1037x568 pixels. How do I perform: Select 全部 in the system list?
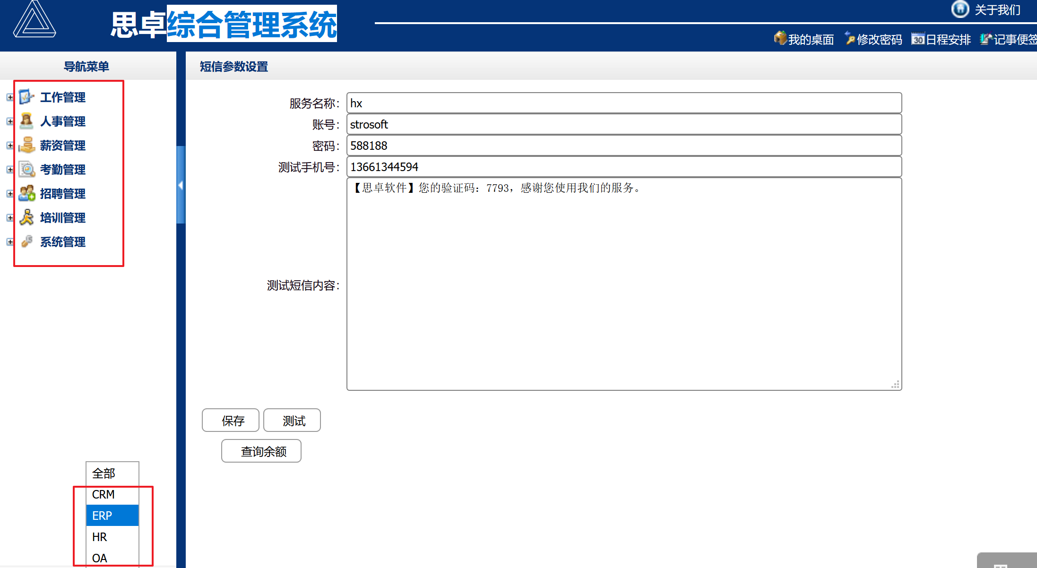(112, 473)
